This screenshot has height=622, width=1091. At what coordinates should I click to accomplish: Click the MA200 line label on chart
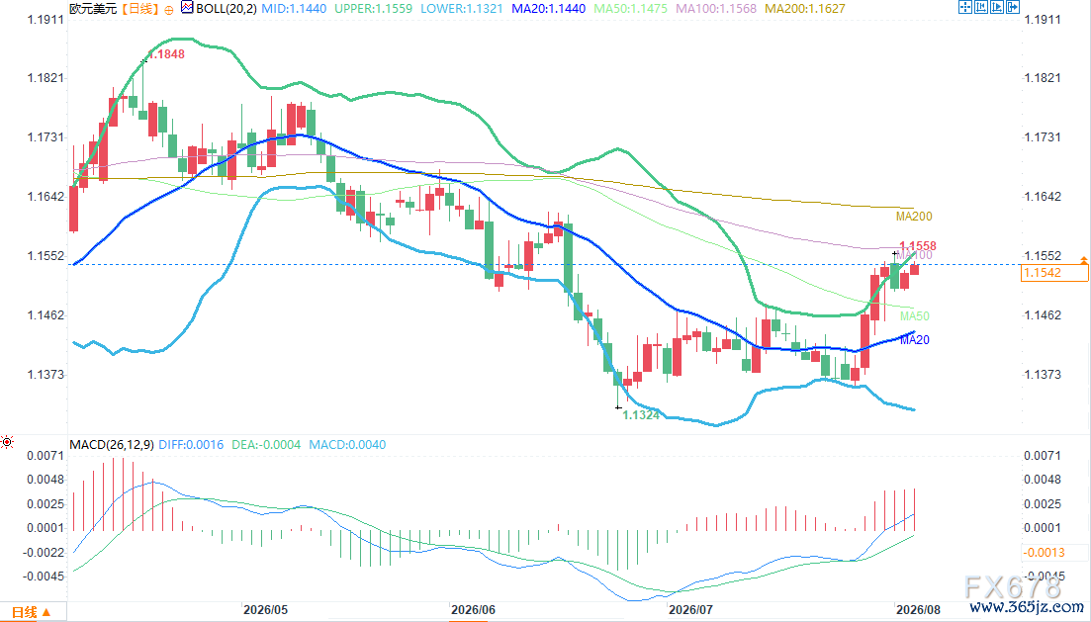pyautogui.click(x=914, y=218)
